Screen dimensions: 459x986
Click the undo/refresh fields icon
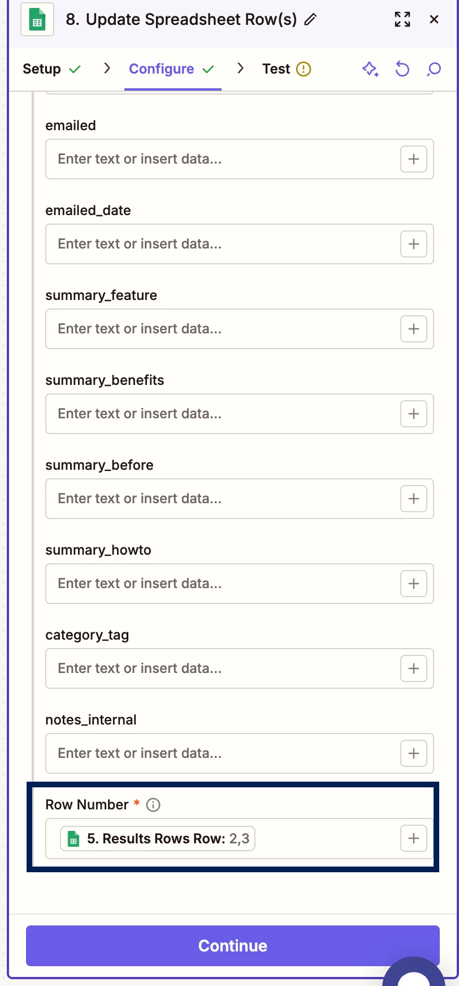pos(402,69)
